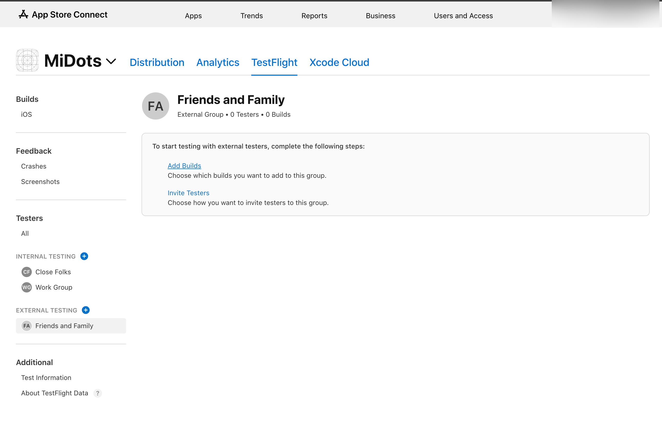The width and height of the screenshot is (662, 431).
Task: Select the Close Folks internal group
Action: pos(53,272)
